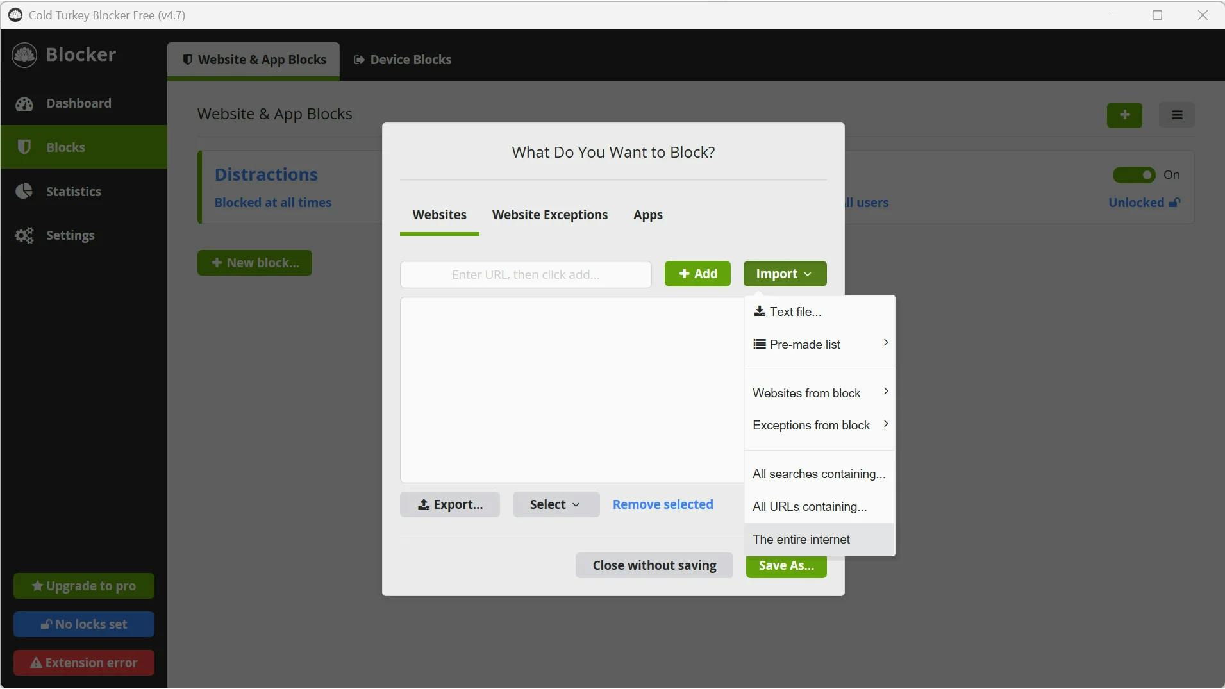This screenshot has width=1225, height=689.
Task: Toggle the Distractions block switch
Action: coord(1134,175)
